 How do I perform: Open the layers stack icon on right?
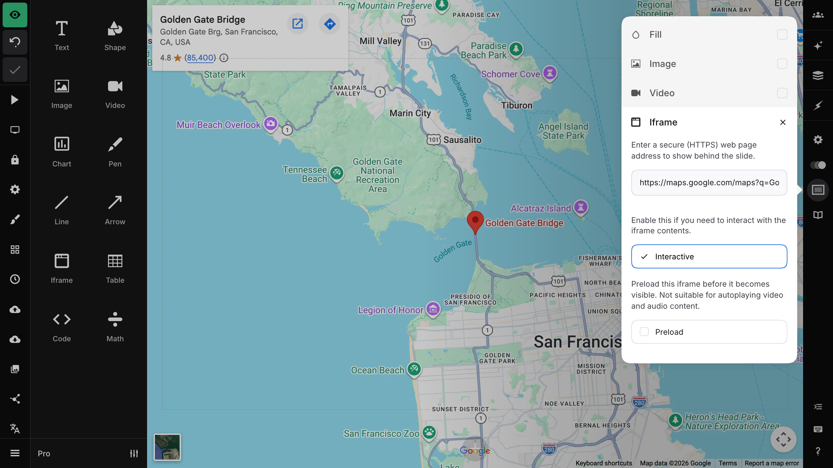[x=818, y=75]
